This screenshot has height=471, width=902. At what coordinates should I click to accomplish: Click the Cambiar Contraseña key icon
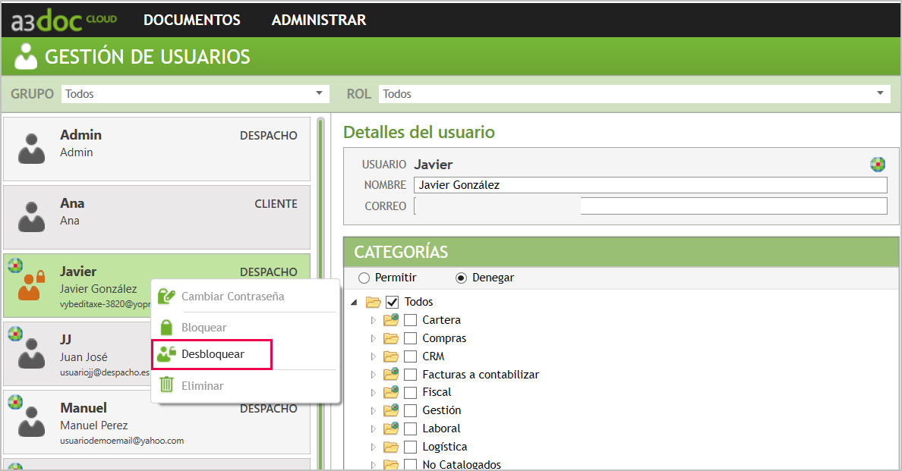tap(166, 297)
